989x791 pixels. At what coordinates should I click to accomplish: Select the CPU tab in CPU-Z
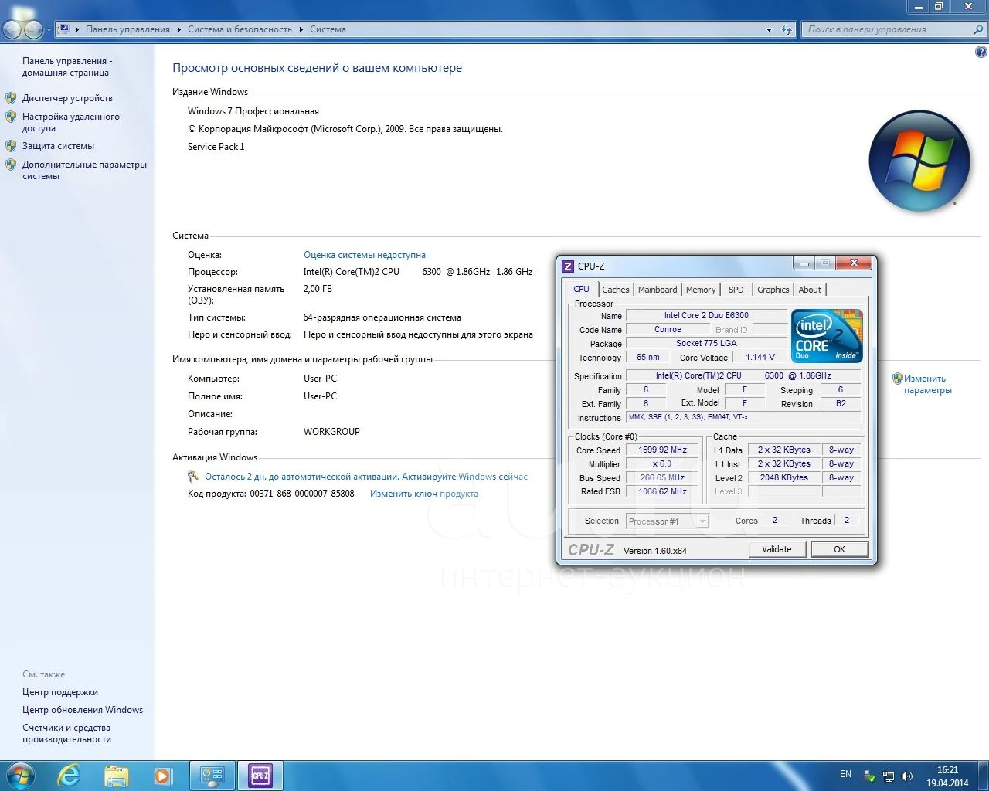[581, 289]
